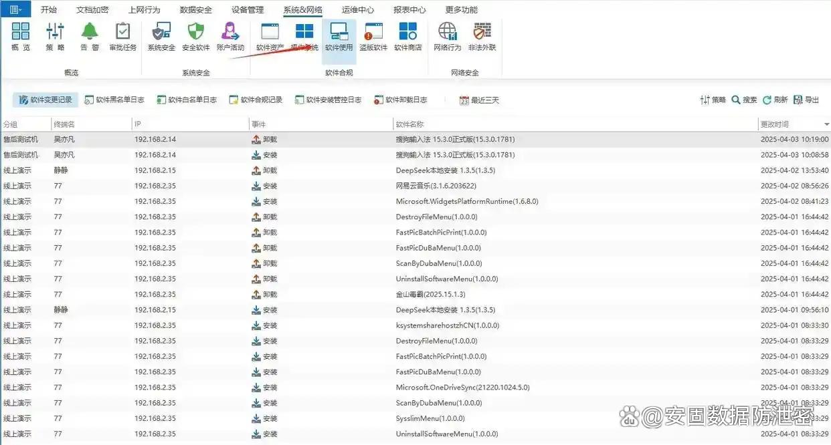This screenshot has width=831, height=445.
Task: Switch to the 数据安全 ribbon tab
Action: click(x=196, y=10)
